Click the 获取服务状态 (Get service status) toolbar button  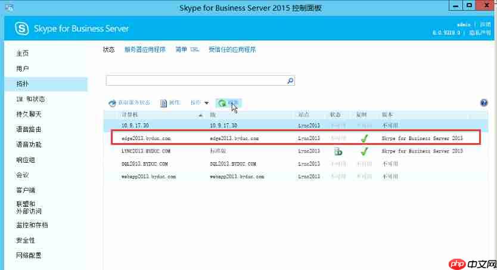coord(129,103)
